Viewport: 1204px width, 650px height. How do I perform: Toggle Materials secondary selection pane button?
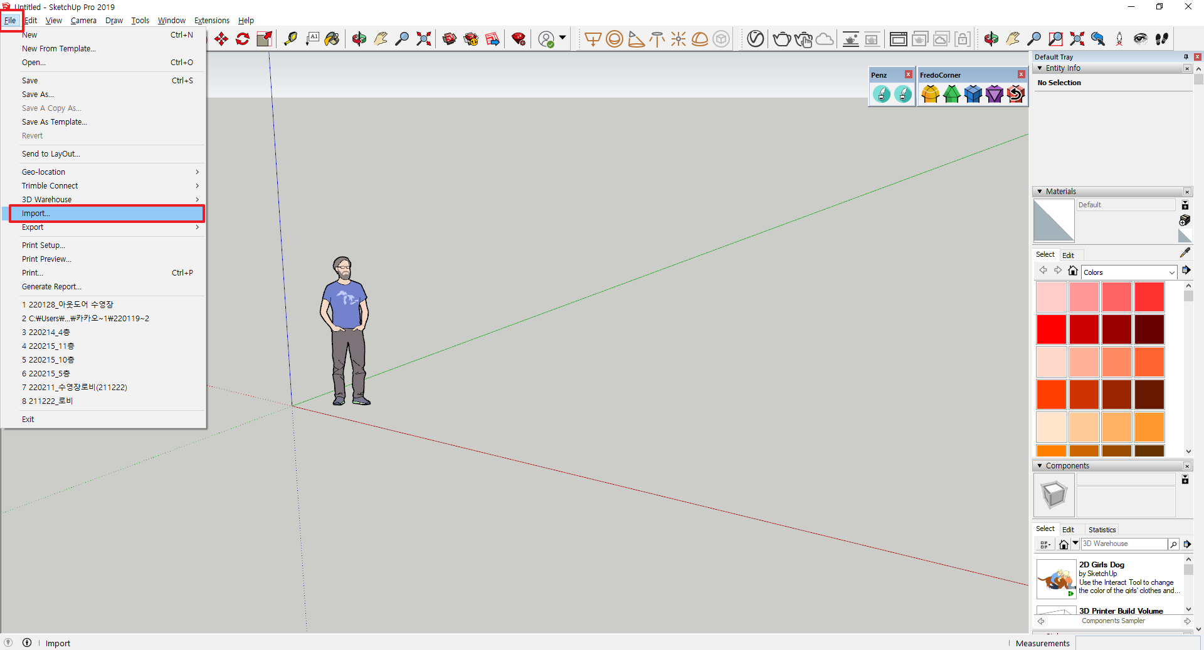coord(1185,205)
